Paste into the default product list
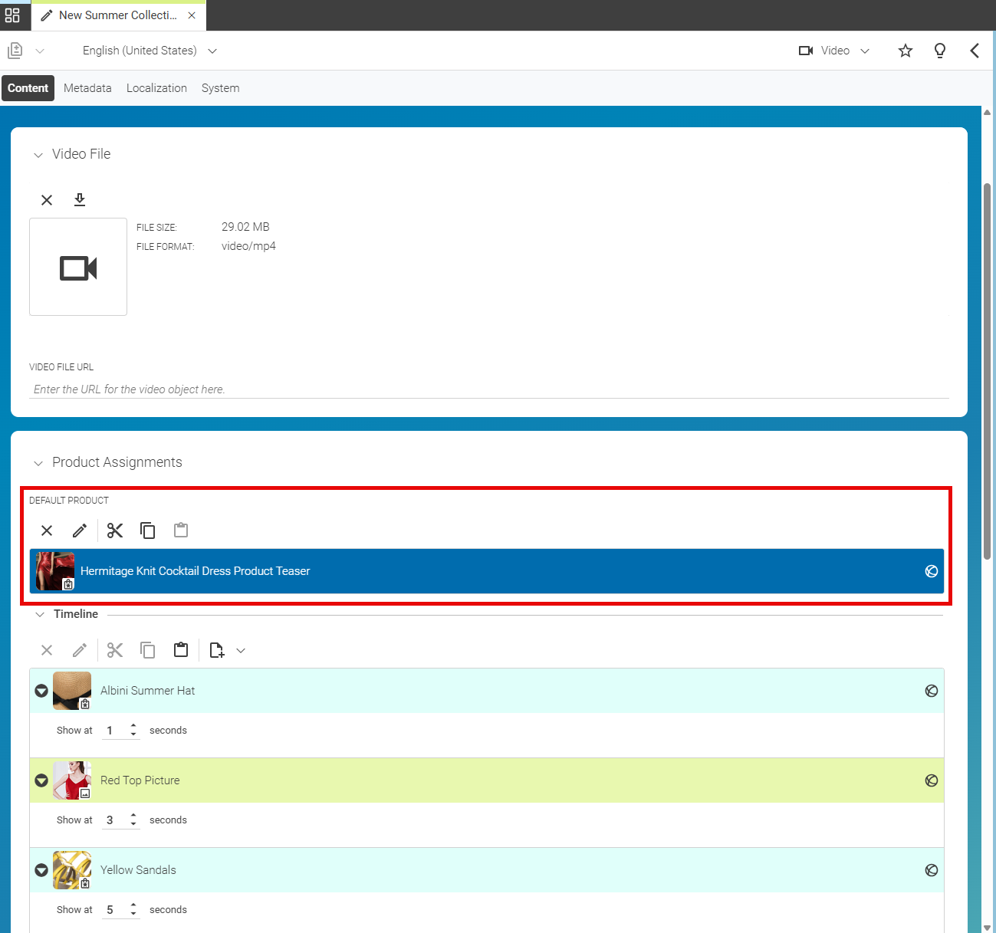This screenshot has height=933, width=996. pos(181,531)
